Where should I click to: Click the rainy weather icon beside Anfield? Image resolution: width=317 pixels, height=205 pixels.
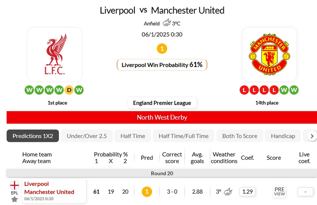click(166, 23)
